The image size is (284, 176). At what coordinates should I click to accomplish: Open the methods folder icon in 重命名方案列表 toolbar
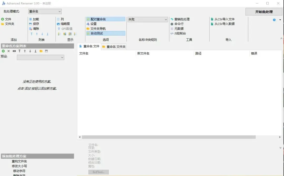tap(41, 51)
